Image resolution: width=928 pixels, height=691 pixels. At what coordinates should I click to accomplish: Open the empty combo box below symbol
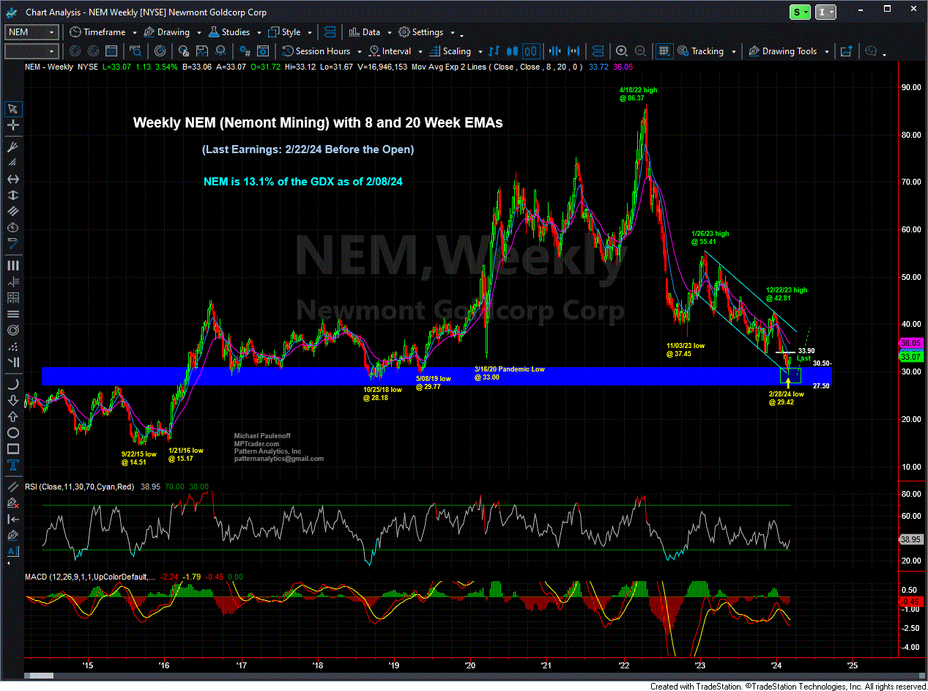tap(31, 51)
